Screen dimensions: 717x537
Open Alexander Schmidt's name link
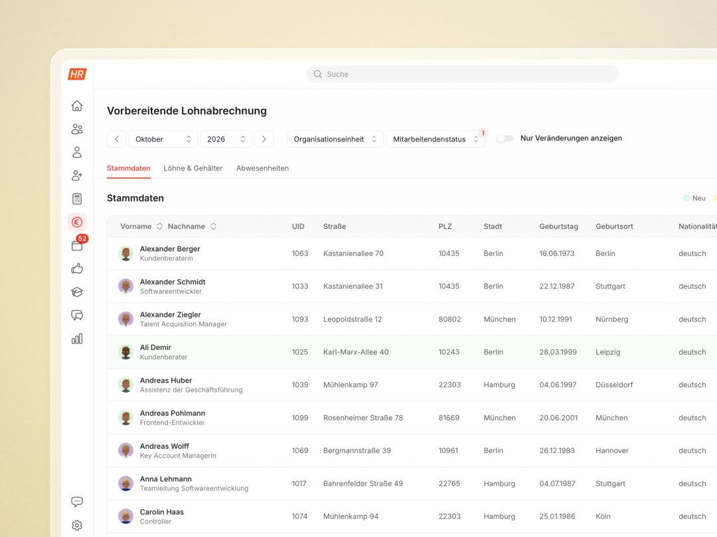173,282
